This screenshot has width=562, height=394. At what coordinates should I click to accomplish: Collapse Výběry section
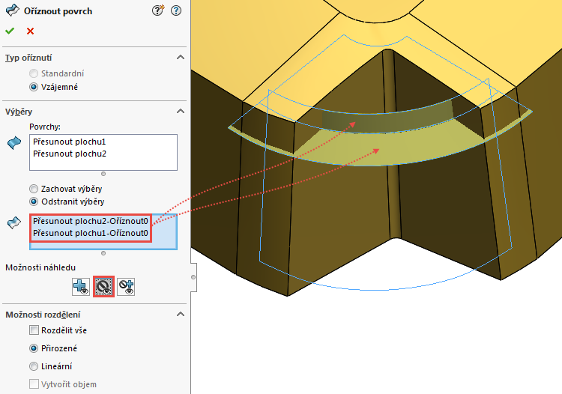pos(181,111)
